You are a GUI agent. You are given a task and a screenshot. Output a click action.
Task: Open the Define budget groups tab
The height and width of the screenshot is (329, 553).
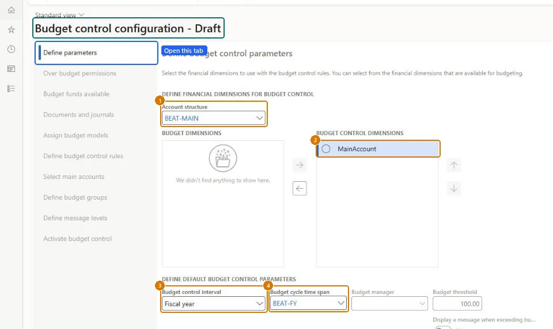[x=75, y=197]
